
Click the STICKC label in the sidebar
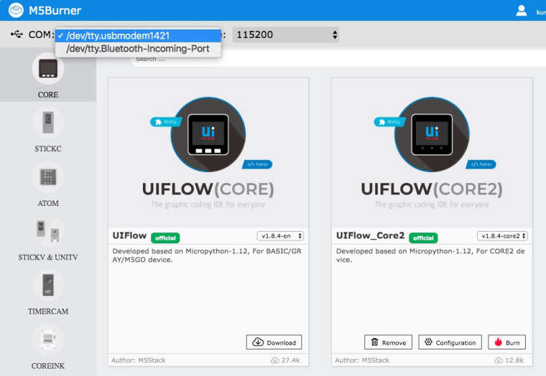[48, 149]
